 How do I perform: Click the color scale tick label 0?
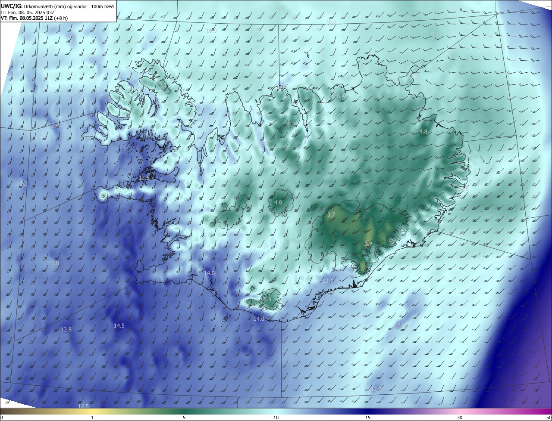2,418
